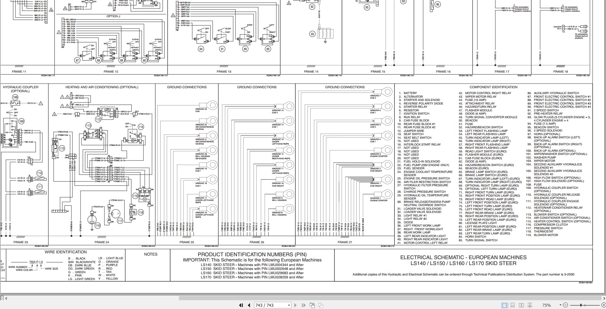Click the zoom out minus button
The image size is (606, 309).
click(x=565, y=305)
